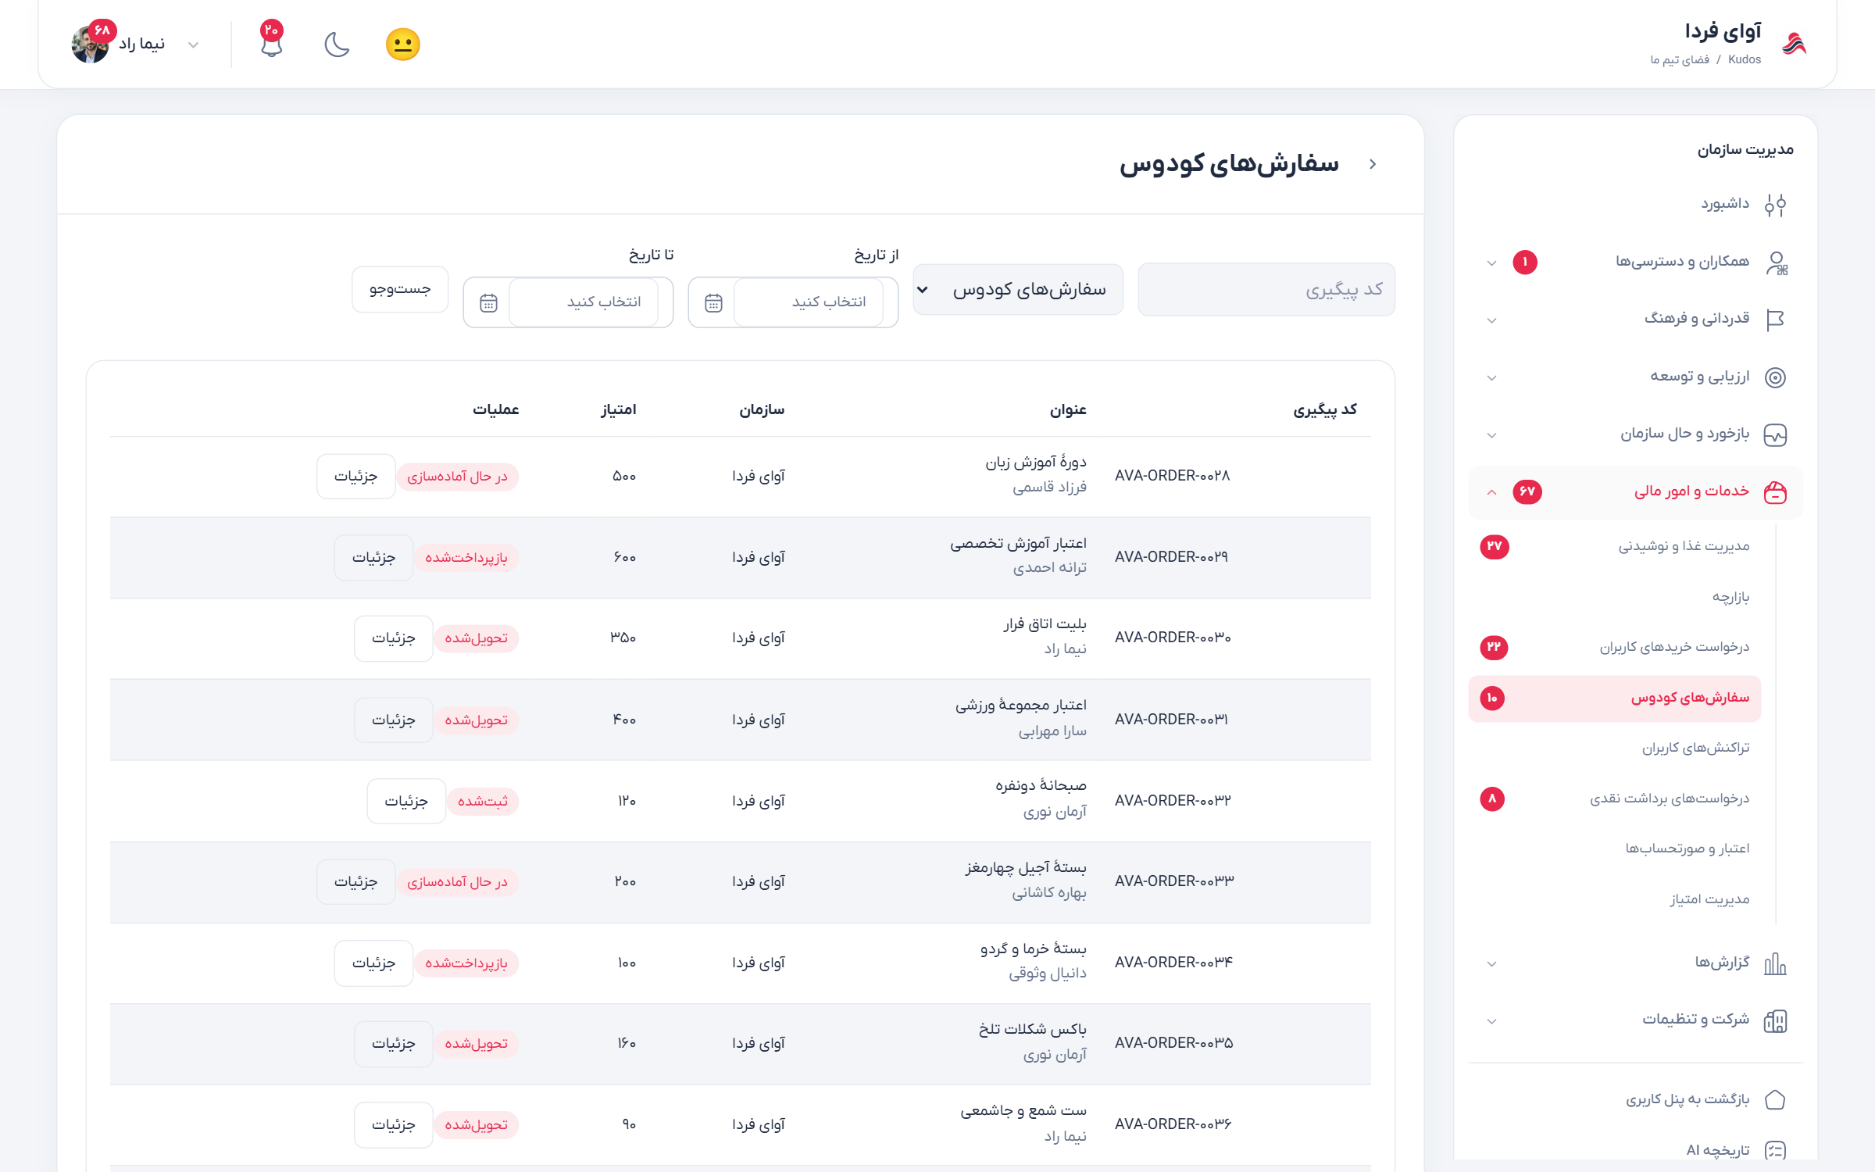Image resolution: width=1875 pixels, height=1172 pixels.
Task: Open مدیریت امتیاز submenu item
Action: 1614,899
